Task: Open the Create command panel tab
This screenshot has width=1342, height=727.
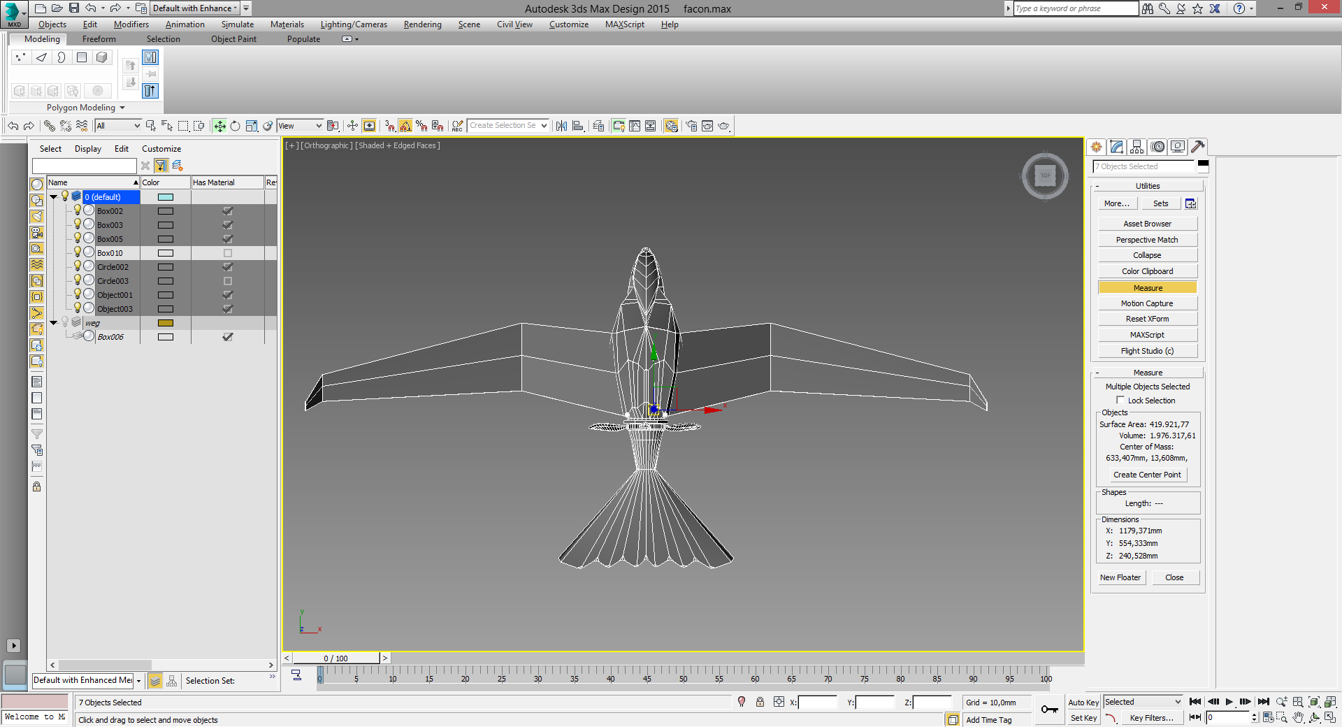Action: point(1096,147)
